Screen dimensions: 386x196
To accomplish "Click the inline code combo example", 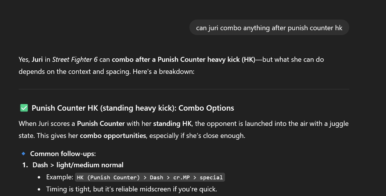I will pos(150,177).
